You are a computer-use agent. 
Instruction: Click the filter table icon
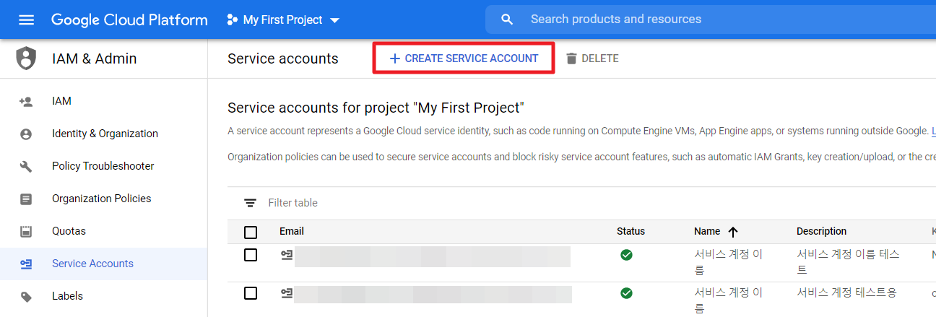(x=250, y=203)
